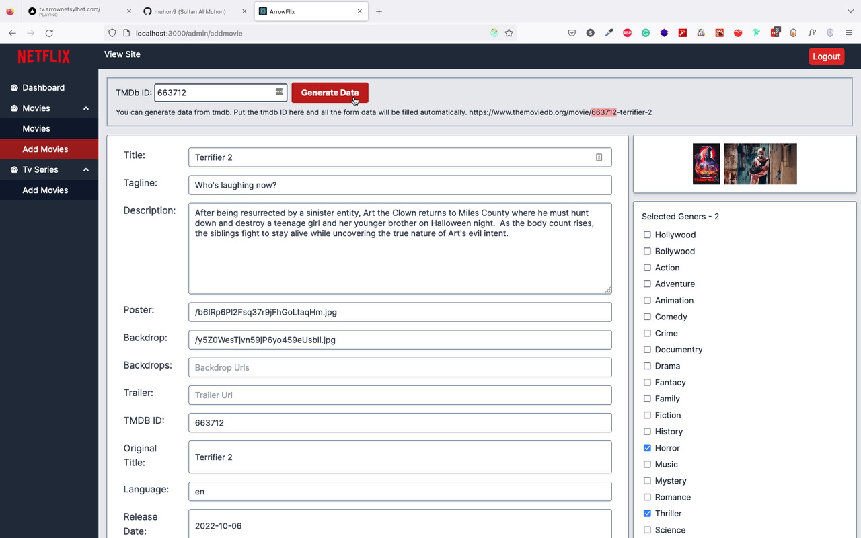Click the Backdrop Urls field
This screenshot has width=861, height=538.
[x=400, y=368]
